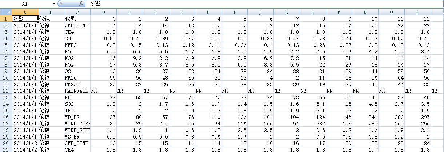Viewport: 444px width, 152px height.
Task: Click the RAINFALL cell
Action: coord(77,91)
